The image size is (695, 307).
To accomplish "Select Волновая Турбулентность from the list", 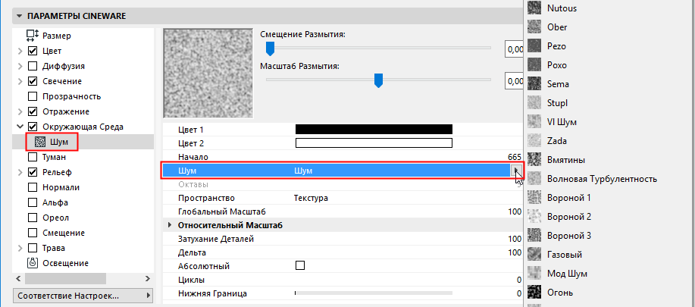I will [x=602, y=179].
